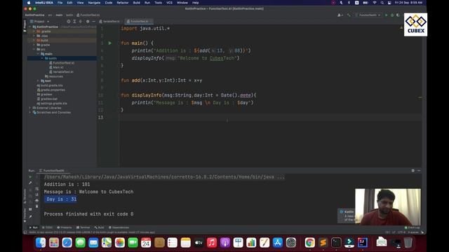Viewport: 449px width, 252px height.
Task: Open macOS Spotlight search in menu bar
Action: point(382,3)
